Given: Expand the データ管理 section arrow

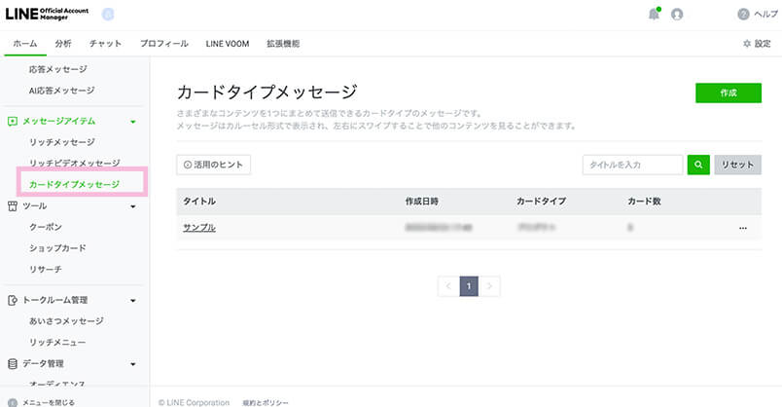Looking at the screenshot, I should point(132,363).
